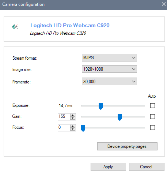Click the Exposure label
Image resolution: width=167 pixels, height=172 pixels.
click(21, 105)
